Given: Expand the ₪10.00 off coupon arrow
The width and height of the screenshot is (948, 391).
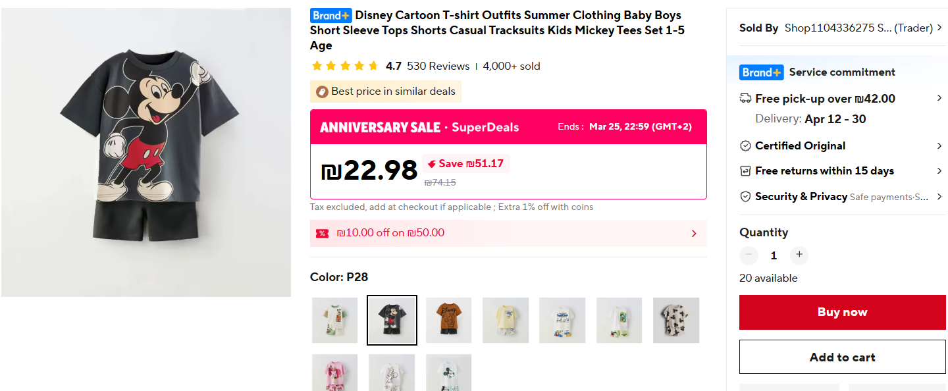Looking at the screenshot, I should [694, 233].
